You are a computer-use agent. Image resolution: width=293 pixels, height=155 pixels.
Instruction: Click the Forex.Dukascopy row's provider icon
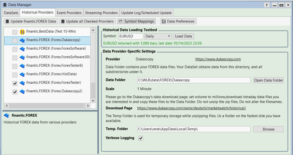coord(22,40)
